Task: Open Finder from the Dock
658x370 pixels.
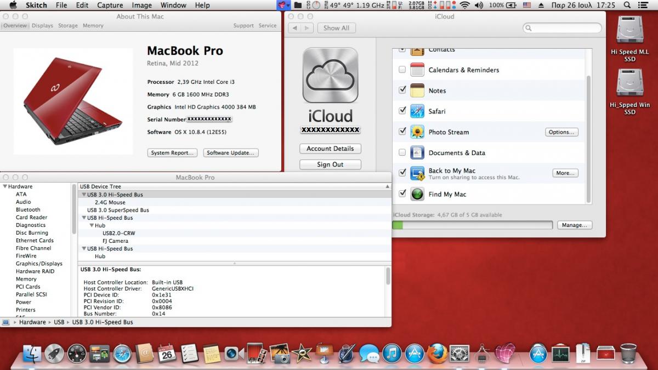Action: pyautogui.click(x=32, y=354)
